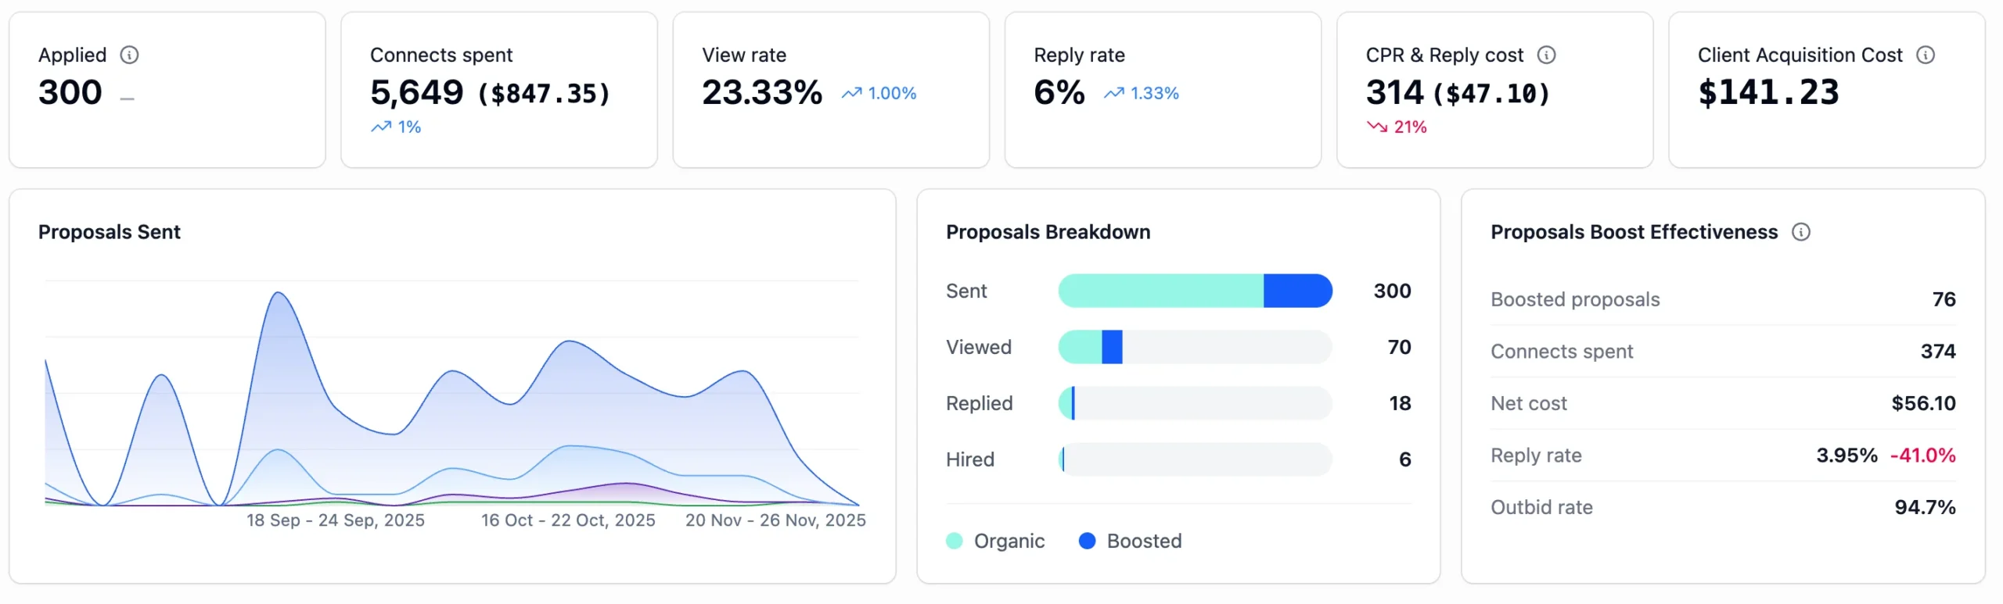Screen dimensions: 2003x604
Task: Click the CPR downward trend arrow icon
Action: coord(1376,127)
